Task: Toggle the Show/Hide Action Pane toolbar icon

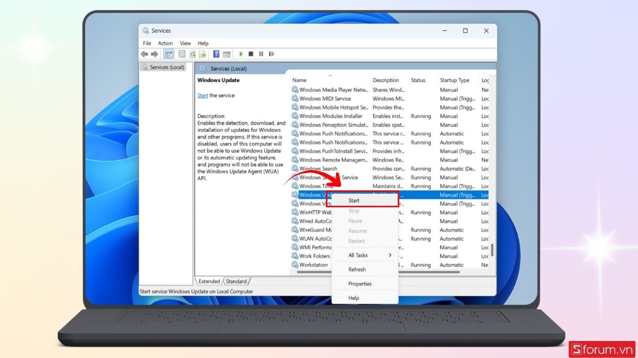Action: pos(226,54)
